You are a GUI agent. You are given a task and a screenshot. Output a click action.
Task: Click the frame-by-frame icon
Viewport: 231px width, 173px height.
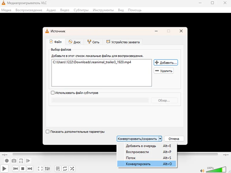point(28,161)
